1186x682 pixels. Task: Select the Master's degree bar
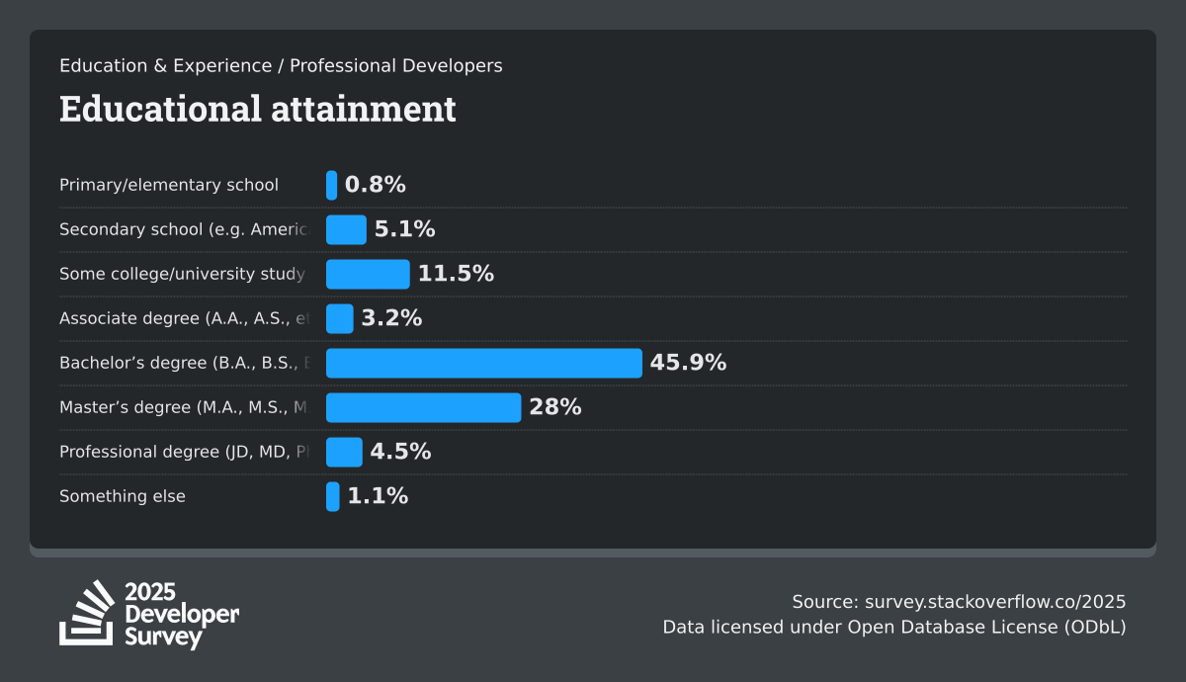tap(423, 407)
